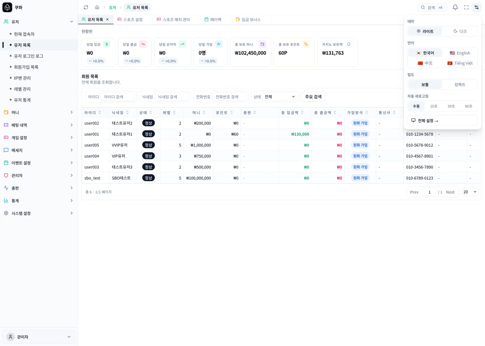
Task: Choose English language option
Action: 460,53
